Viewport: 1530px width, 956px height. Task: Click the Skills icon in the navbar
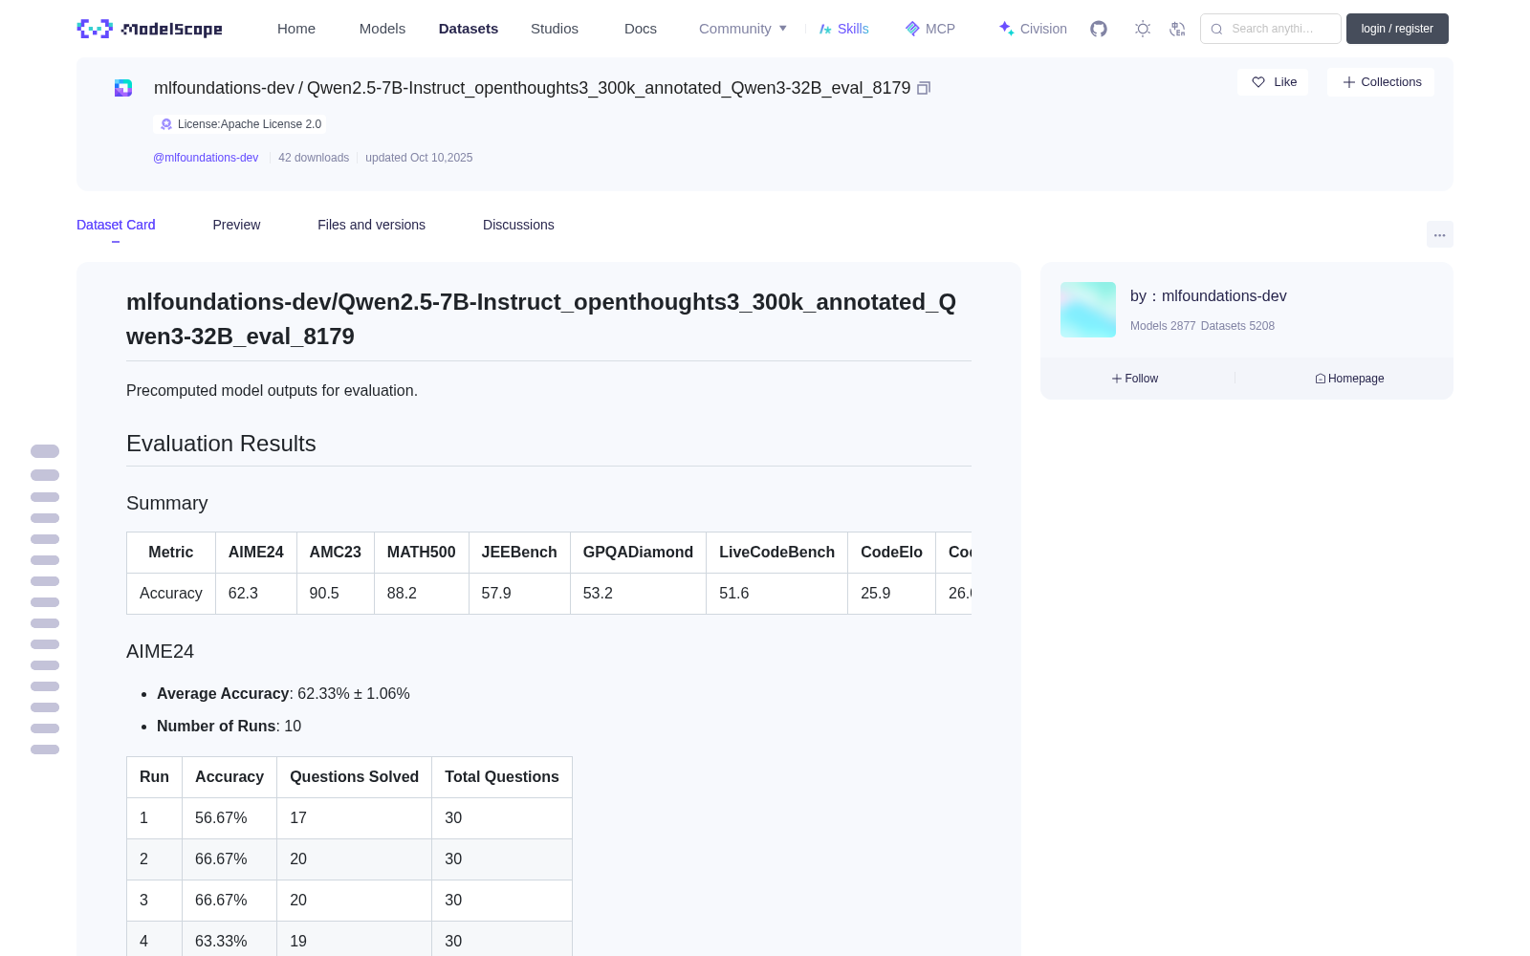coord(825,29)
